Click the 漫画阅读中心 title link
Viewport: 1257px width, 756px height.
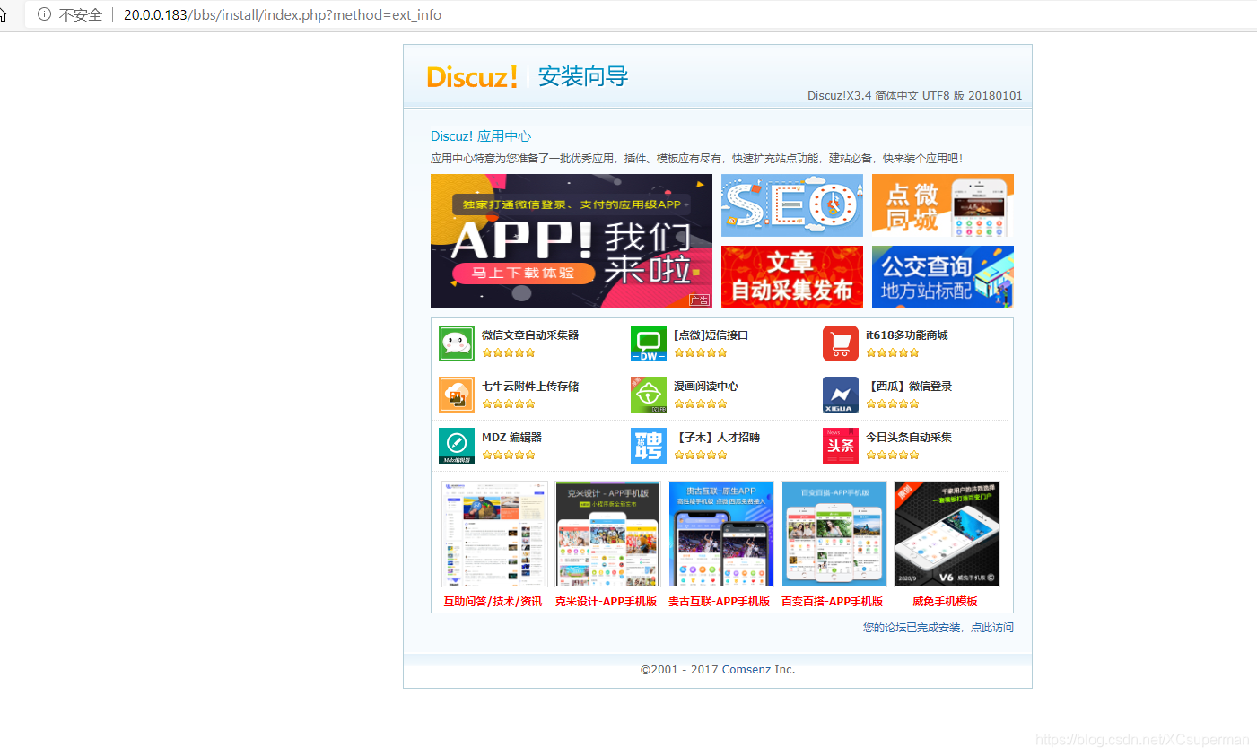706,387
